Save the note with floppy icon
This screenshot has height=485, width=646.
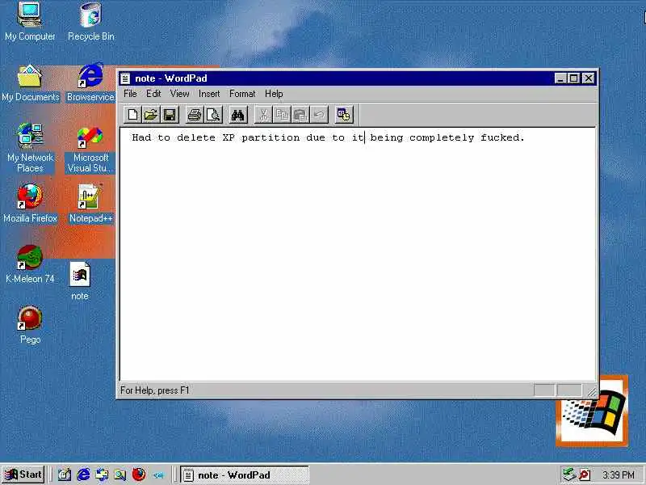click(x=170, y=115)
